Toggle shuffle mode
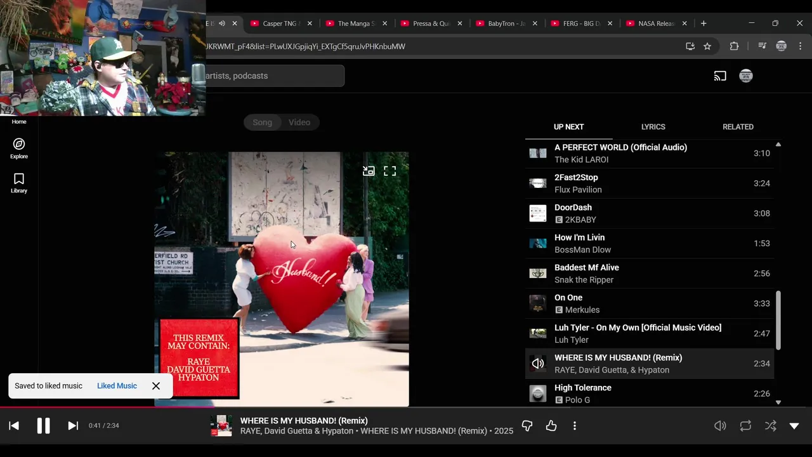Image resolution: width=812 pixels, height=457 pixels. click(x=770, y=426)
